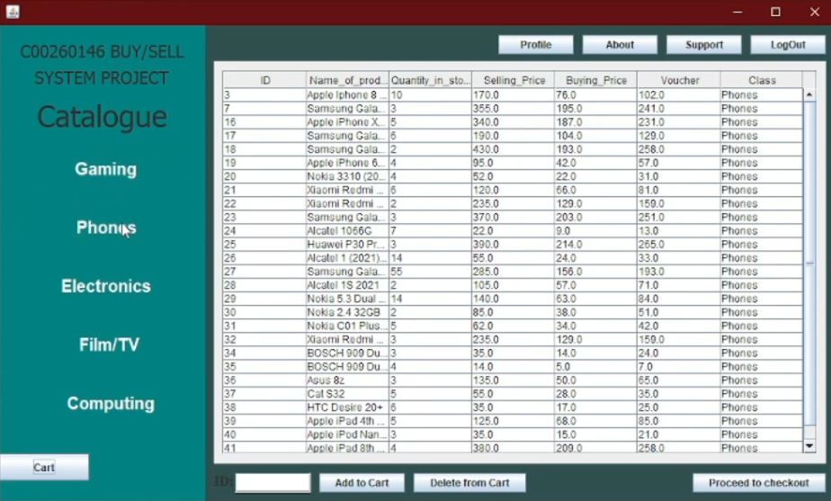Close the application window
This screenshot has height=501, width=831.
[x=815, y=12]
